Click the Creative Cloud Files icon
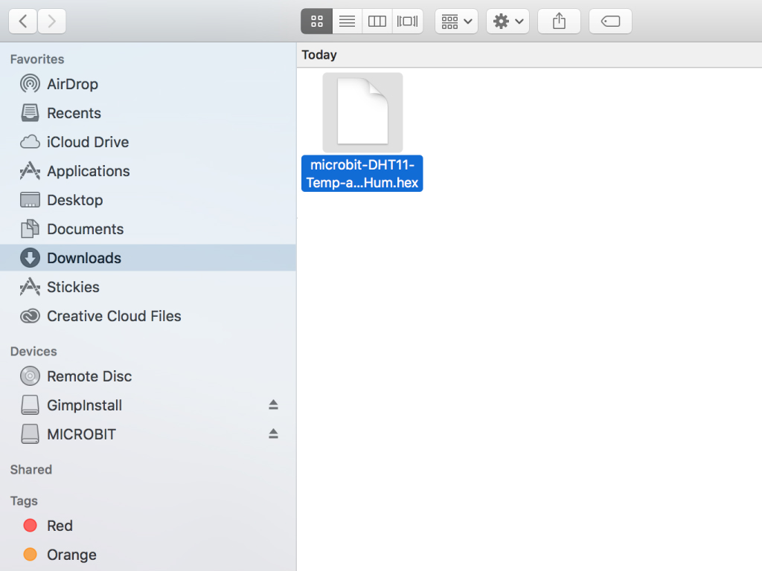 click(x=30, y=316)
